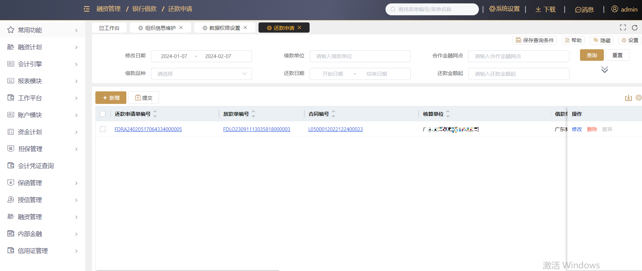The image size is (642, 271).
Task: Expand more query filters with double chevron
Action: (x=605, y=70)
